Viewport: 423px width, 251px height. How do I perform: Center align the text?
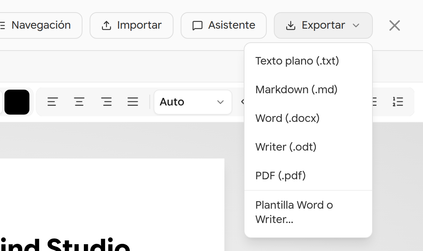pos(79,102)
